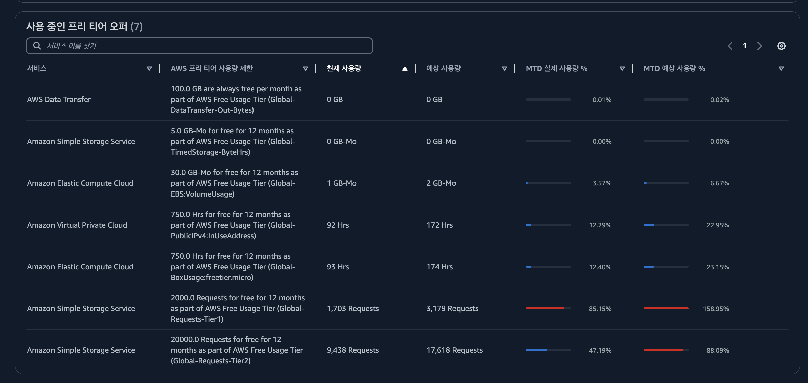Sort by 예상 사용량 column arrow
Image resolution: width=808 pixels, height=383 pixels.
505,68
